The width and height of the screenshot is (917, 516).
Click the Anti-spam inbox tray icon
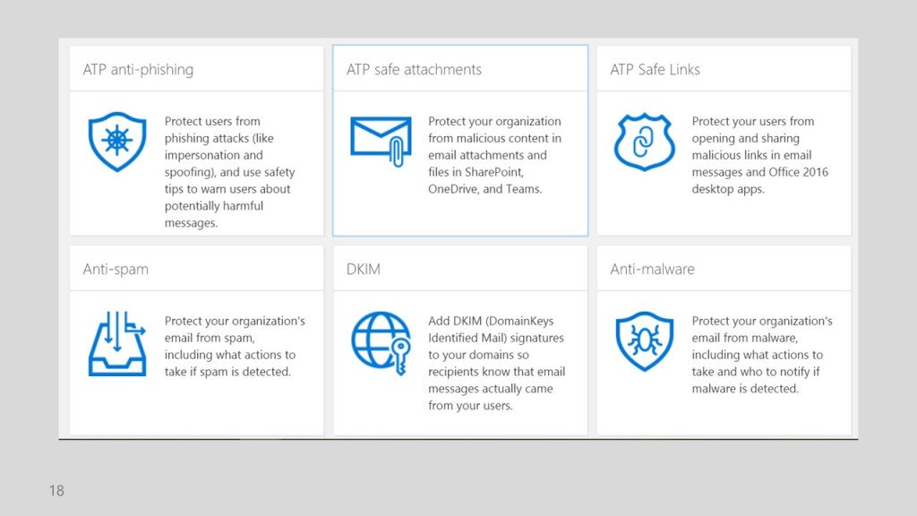point(117,343)
